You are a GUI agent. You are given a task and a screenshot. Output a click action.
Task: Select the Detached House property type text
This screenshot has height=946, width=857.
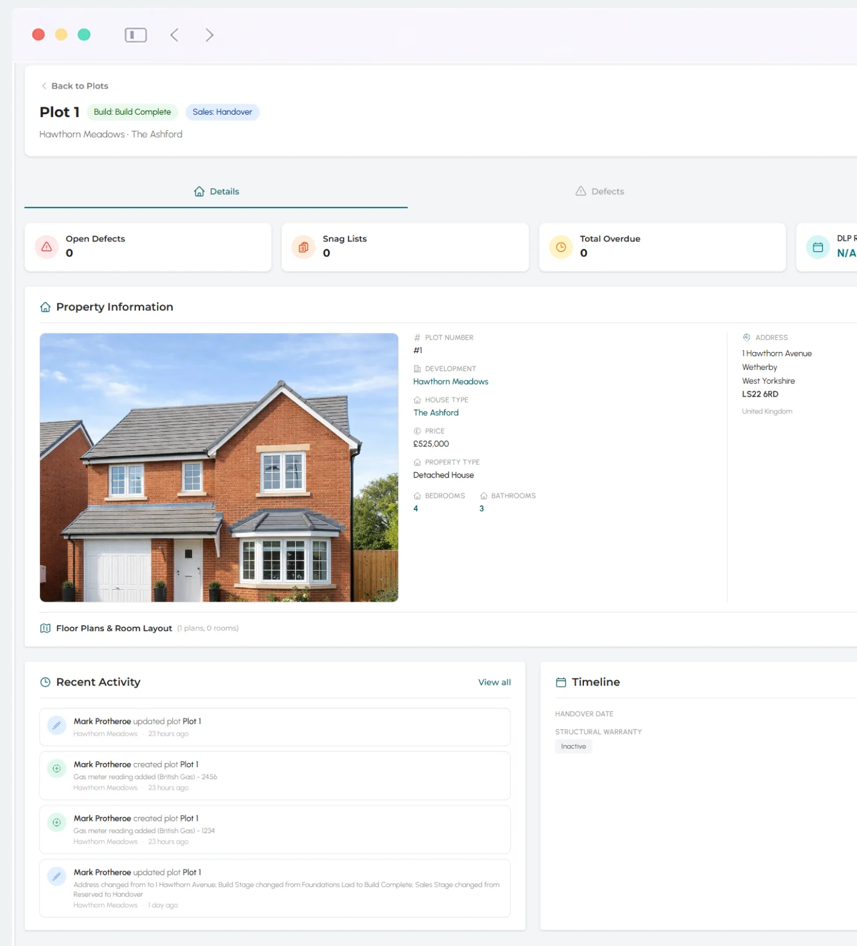coord(443,475)
